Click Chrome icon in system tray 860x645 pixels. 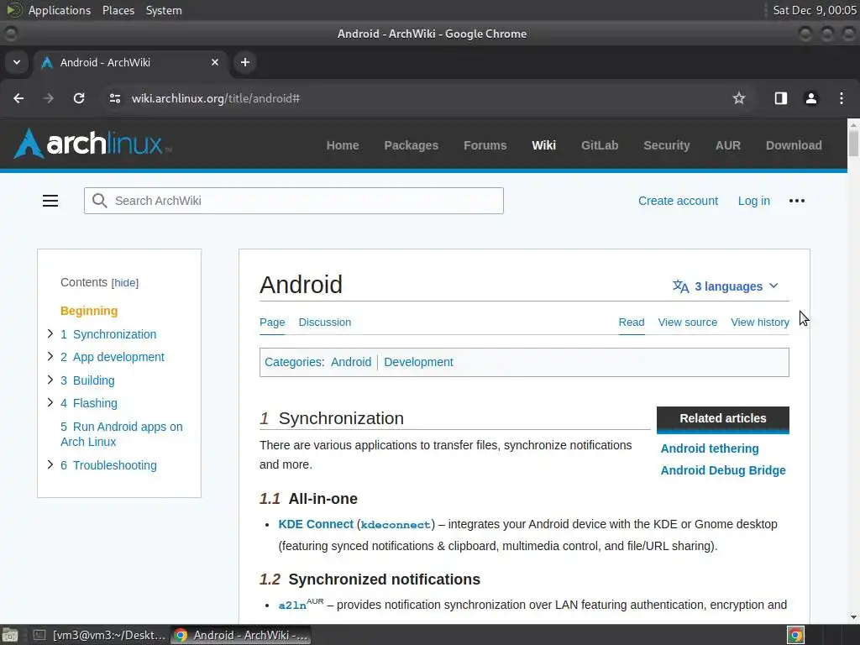[795, 635]
